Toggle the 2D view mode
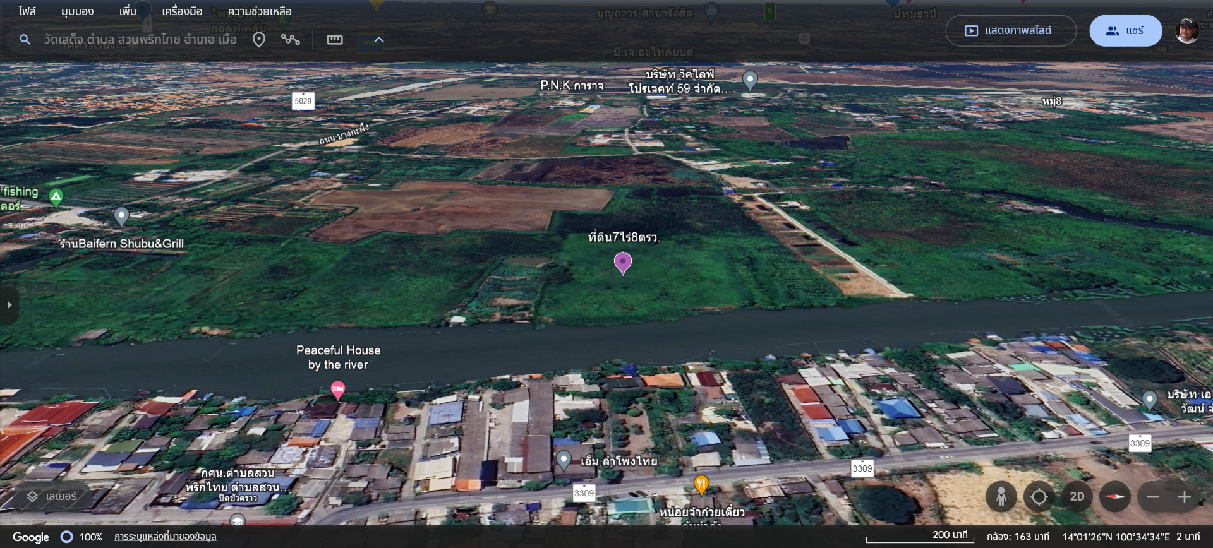The image size is (1213, 548). click(x=1077, y=497)
